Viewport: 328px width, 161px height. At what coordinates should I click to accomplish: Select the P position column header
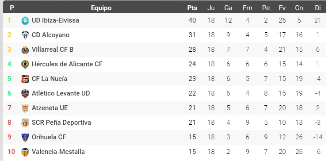(x=12, y=8)
